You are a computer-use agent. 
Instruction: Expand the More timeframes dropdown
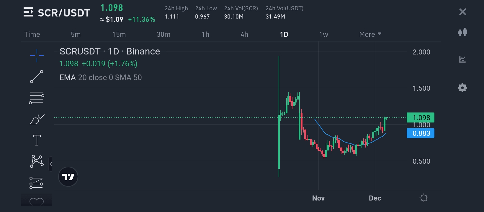370,34
